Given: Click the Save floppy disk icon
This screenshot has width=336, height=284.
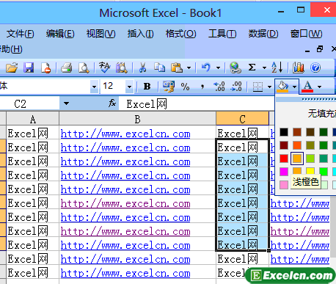Looking at the screenshot, I should pos(29,68).
